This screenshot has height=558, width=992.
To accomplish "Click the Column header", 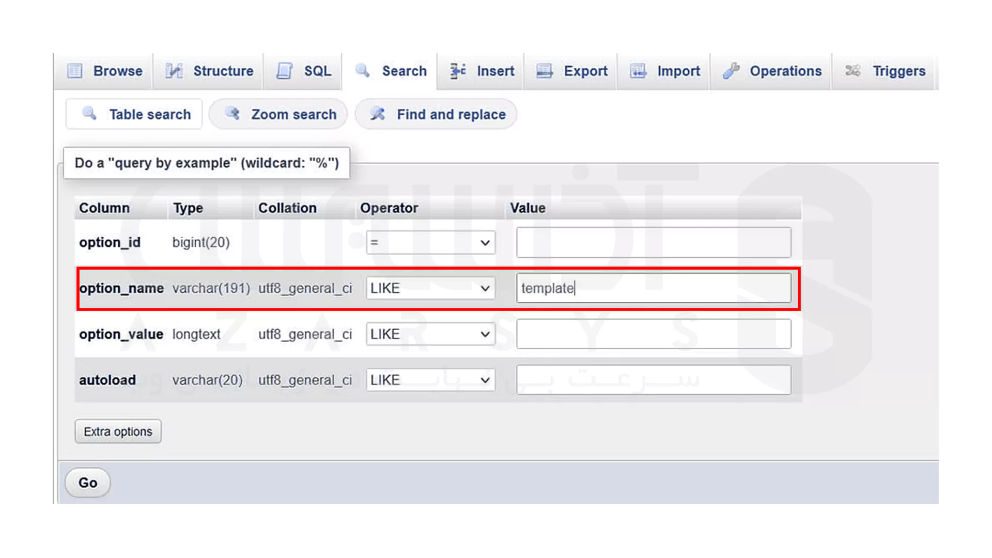I will click(x=104, y=208).
